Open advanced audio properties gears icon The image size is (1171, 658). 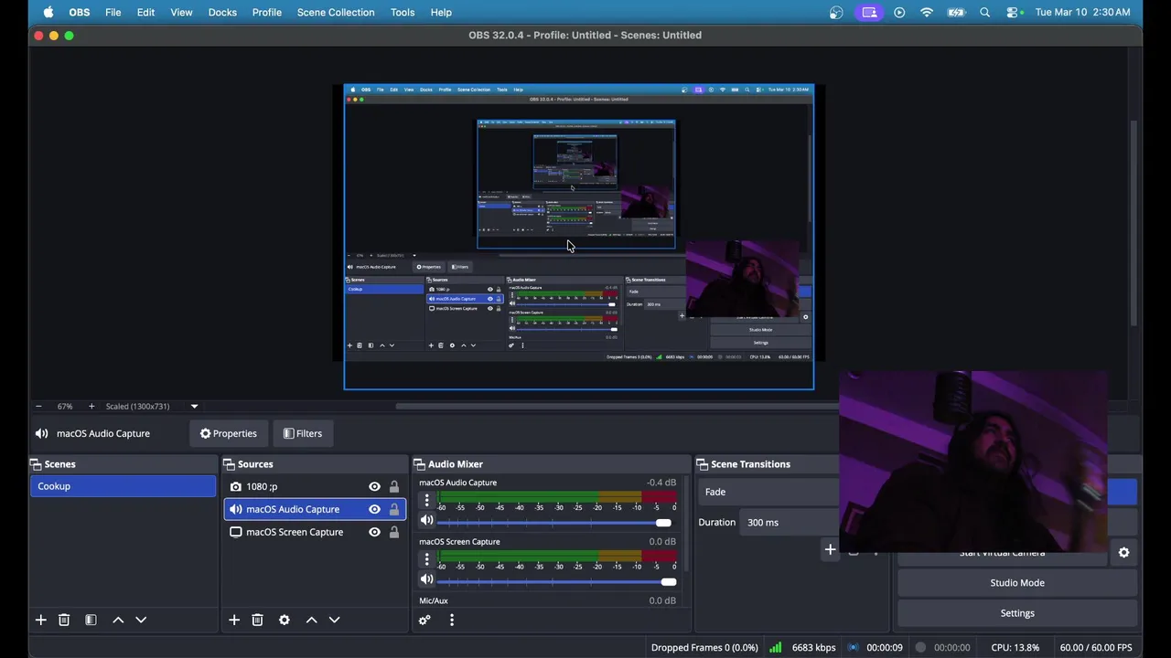(x=424, y=620)
